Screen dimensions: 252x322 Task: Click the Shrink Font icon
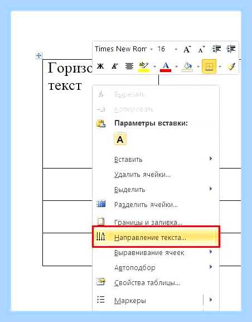click(x=201, y=50)
